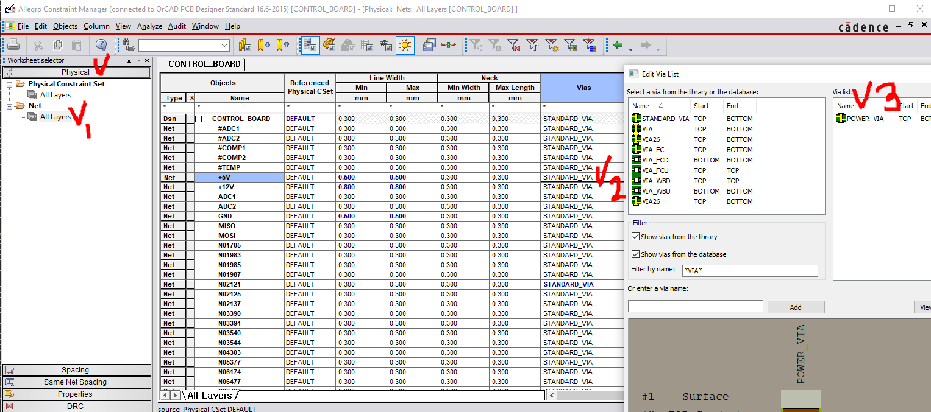931x412 pixels.
Task: Click the Paste clipboard icon
Action: (x=77, y=45)
